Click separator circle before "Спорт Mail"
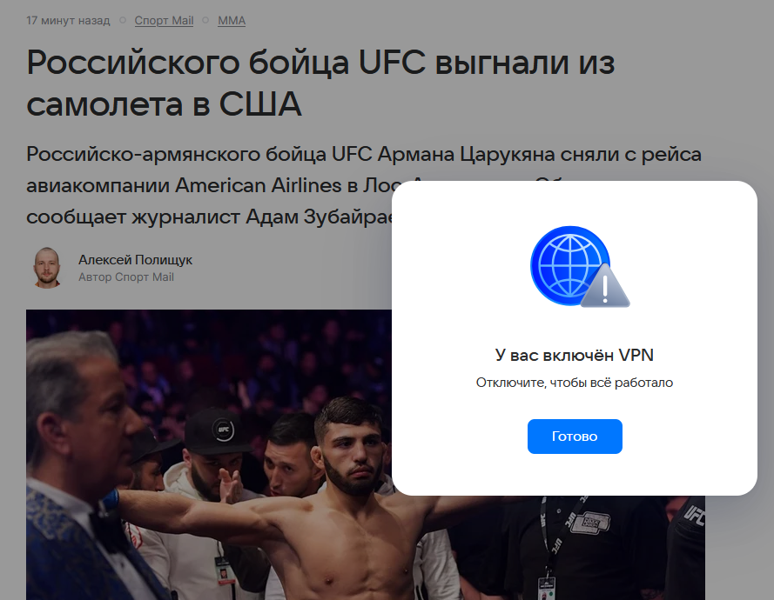774x600 pixels. click(x=123, y=21)
